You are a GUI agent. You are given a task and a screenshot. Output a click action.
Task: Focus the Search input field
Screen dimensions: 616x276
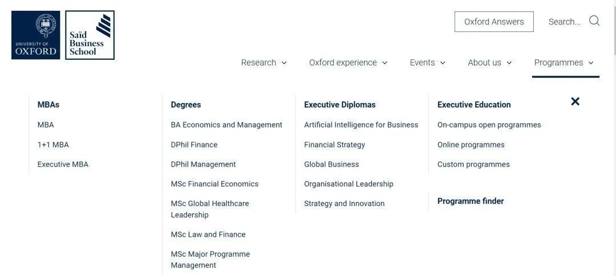click(x=565, y=22)
